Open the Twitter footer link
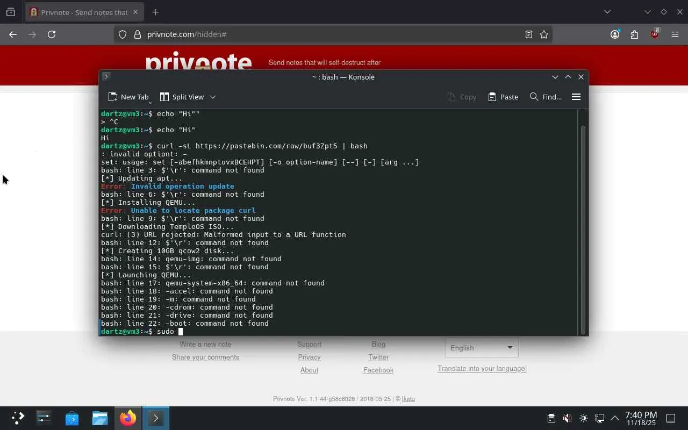688x430 pixels. [378, 357]
